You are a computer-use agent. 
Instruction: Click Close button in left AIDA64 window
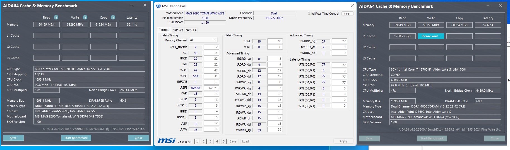[139, 138]
